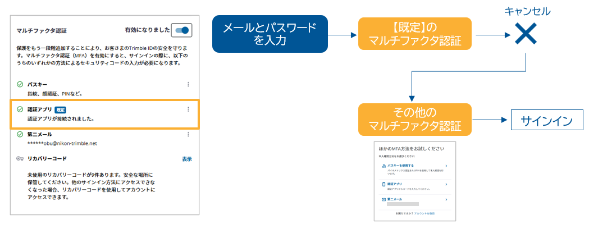
Task: Select the phone icon for 認証アプリ method
Action: [x=383, y=184]
